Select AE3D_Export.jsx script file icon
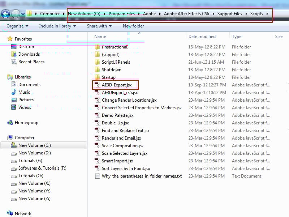Image resolution: width=289 pixels, height=217 pixels. point(97,85)
